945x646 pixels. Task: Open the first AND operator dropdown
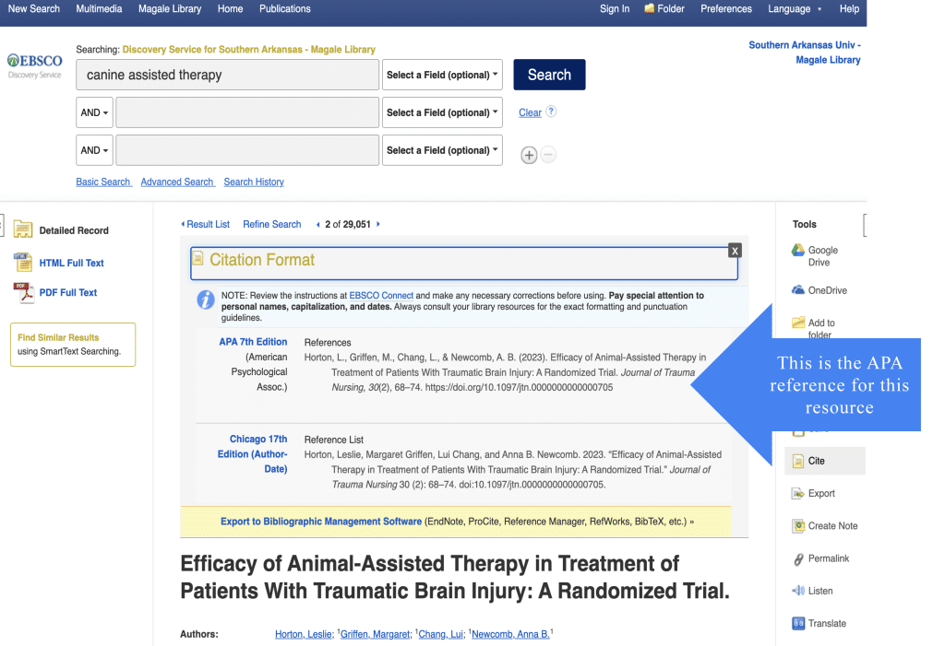coord(95,112)
